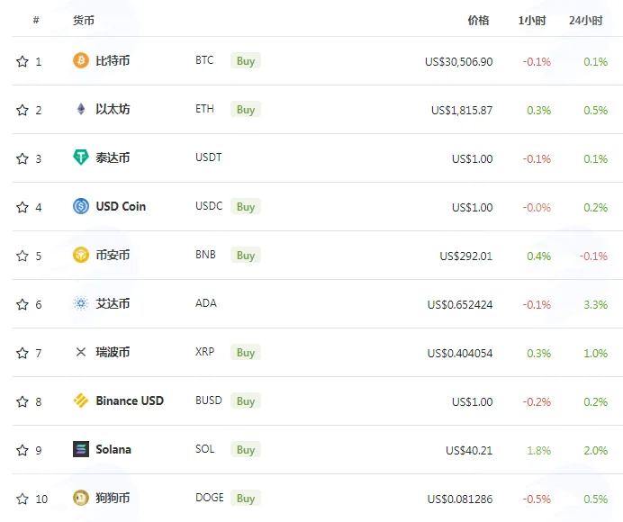The image size is (623, 522).
Task: Sort by the 1小时 column header
Action: coord(532,21)
